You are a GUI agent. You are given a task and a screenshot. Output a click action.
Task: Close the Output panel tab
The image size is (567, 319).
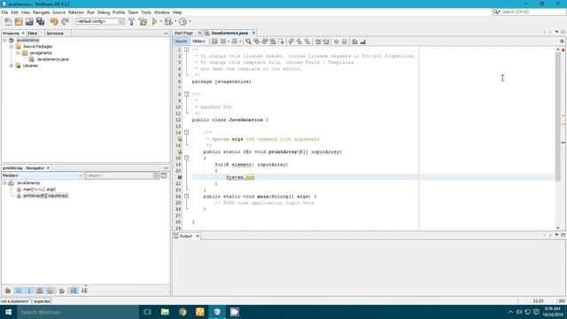coord(198,236)
